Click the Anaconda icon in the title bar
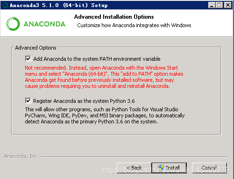This screenshot has width=234, height=179. pos(5,5)
